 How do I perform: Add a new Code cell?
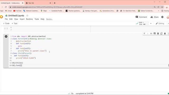[6, 23]
